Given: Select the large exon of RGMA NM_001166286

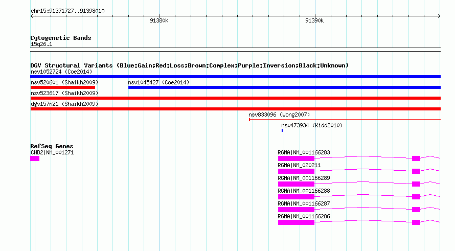Looking at the screenshot, I should [x=296, y=222].
